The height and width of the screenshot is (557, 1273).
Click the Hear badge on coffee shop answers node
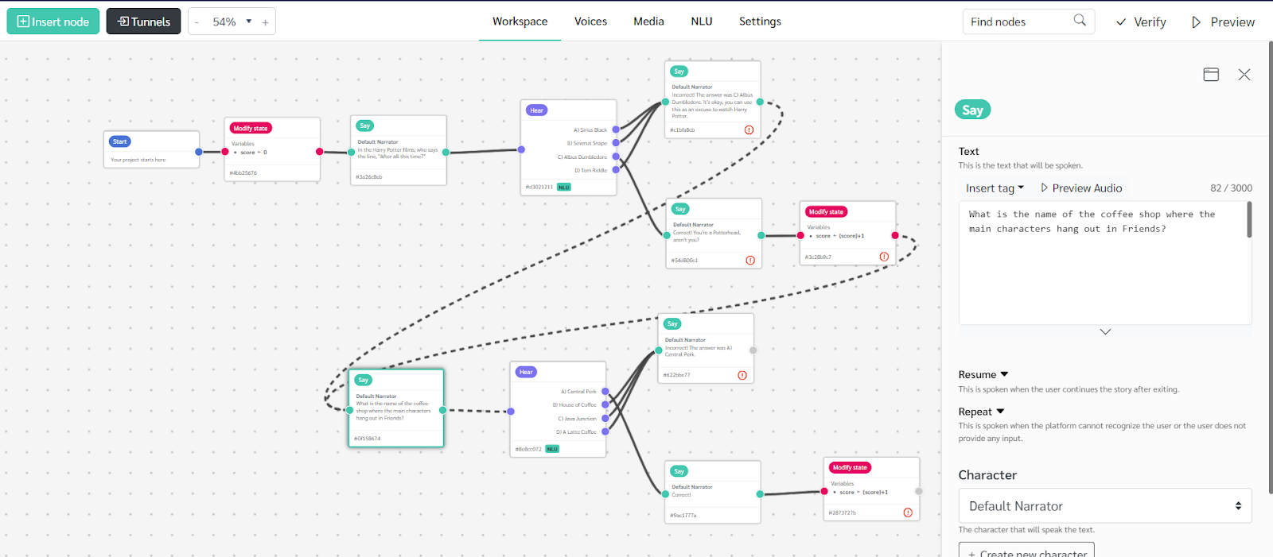point(526,372)
